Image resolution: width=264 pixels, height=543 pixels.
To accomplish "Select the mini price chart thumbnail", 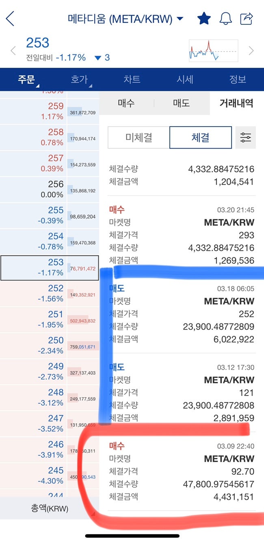I will coord(213,50).
